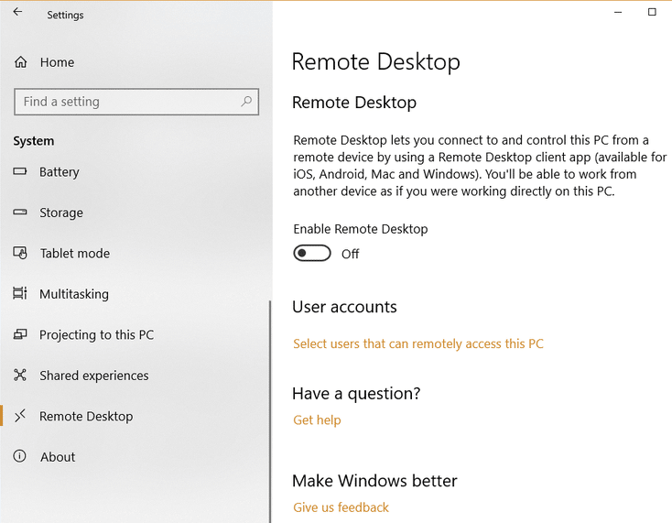
Task: Click Give us feedback link
Action: (341, 507)
